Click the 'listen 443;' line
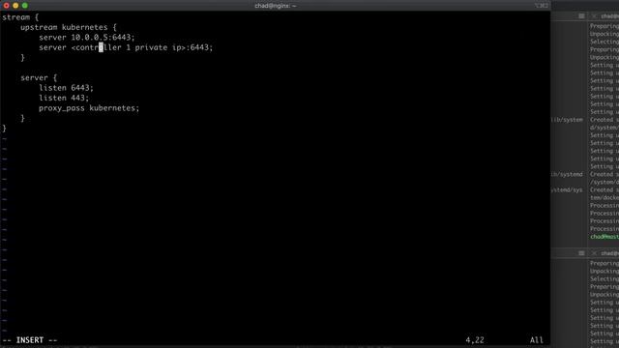Image resolution: width=619 pixels, height=348 pixels. pyautogui.click(x=64, y=98)
